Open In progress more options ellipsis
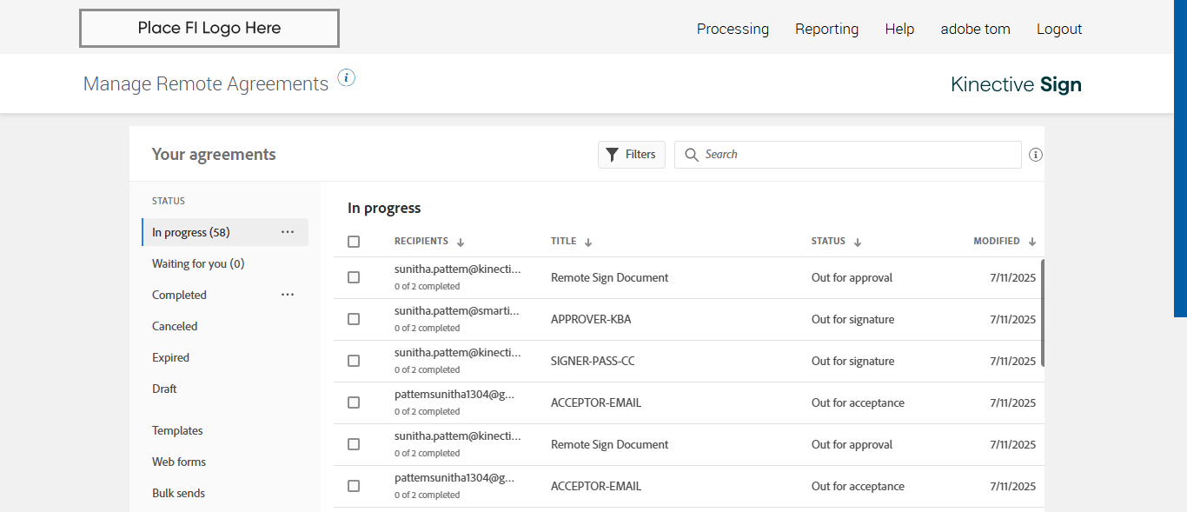The width and height of the screenshot is (1187, 512). [288, 232]
